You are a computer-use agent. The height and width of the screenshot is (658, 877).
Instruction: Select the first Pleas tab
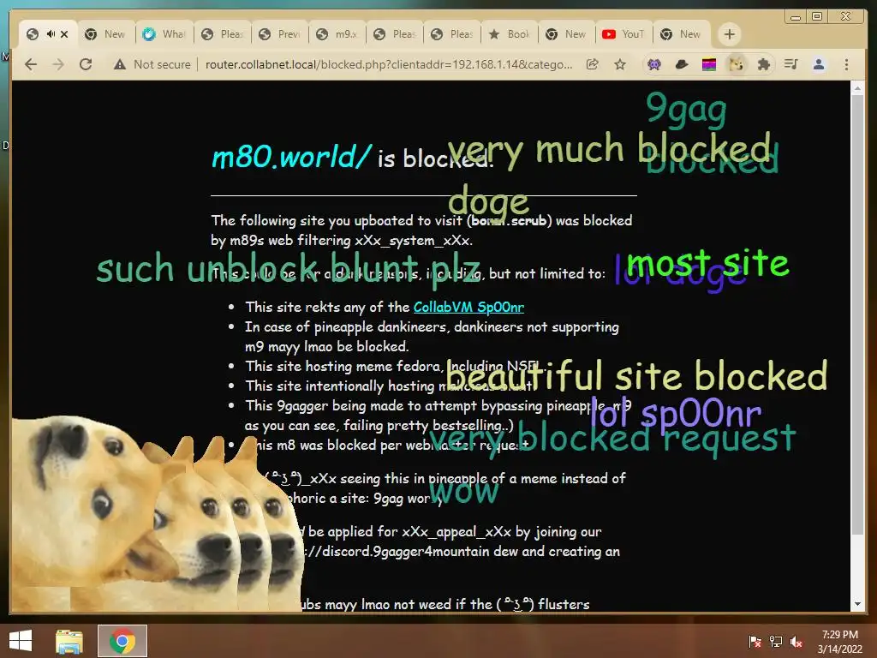tap(223, 34)
